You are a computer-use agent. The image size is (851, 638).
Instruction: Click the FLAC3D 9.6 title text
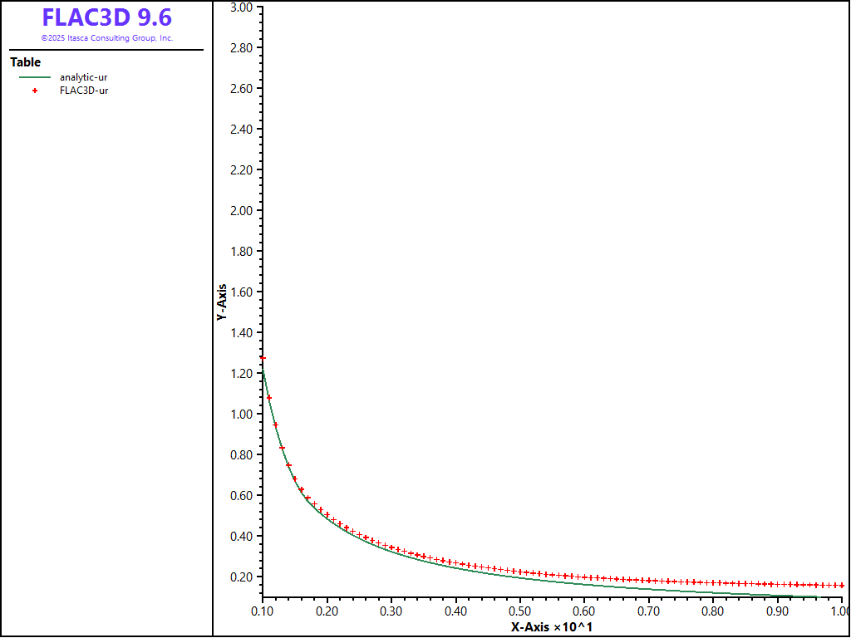coord(107,18)
